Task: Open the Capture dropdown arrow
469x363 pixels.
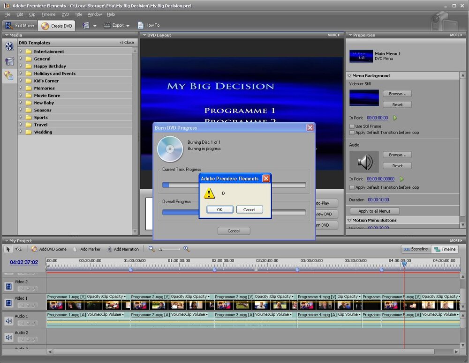Action: (x=95, y=26)
